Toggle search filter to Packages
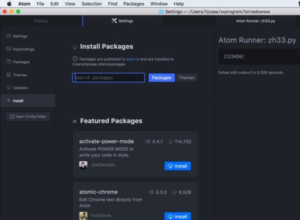This screenshot has width=300, height=220. (161, 77)
